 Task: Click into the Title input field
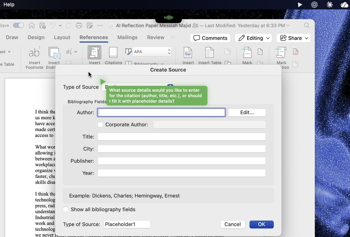tap(182, 137)
